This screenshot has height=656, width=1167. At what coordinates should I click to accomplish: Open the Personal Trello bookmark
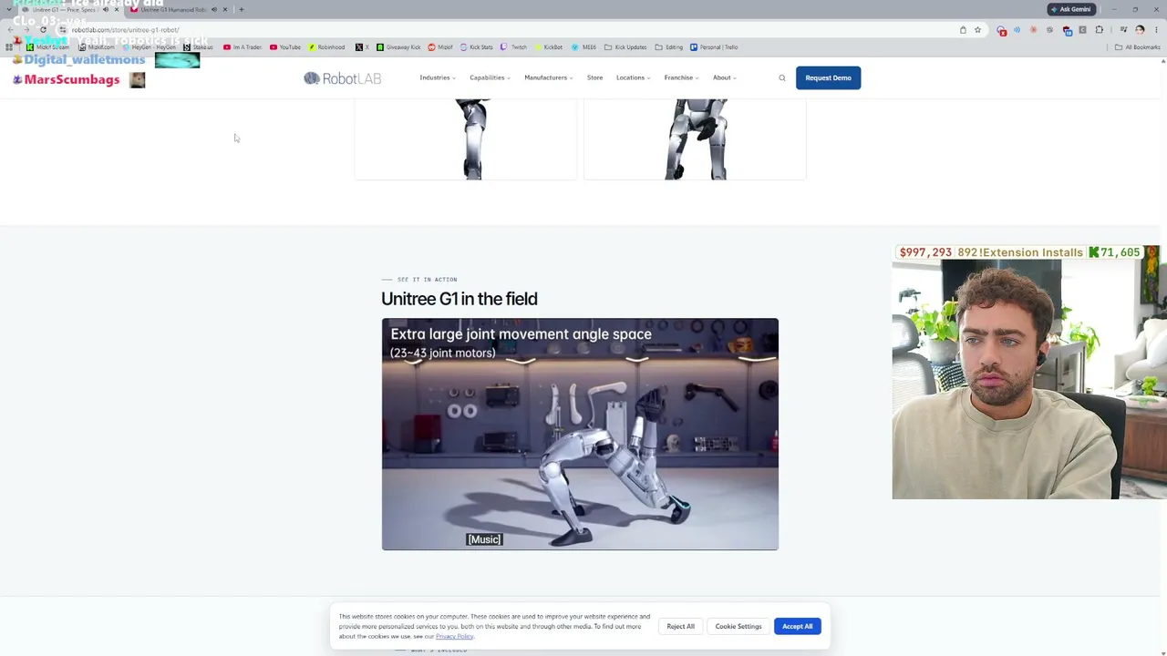click(714, 47)
